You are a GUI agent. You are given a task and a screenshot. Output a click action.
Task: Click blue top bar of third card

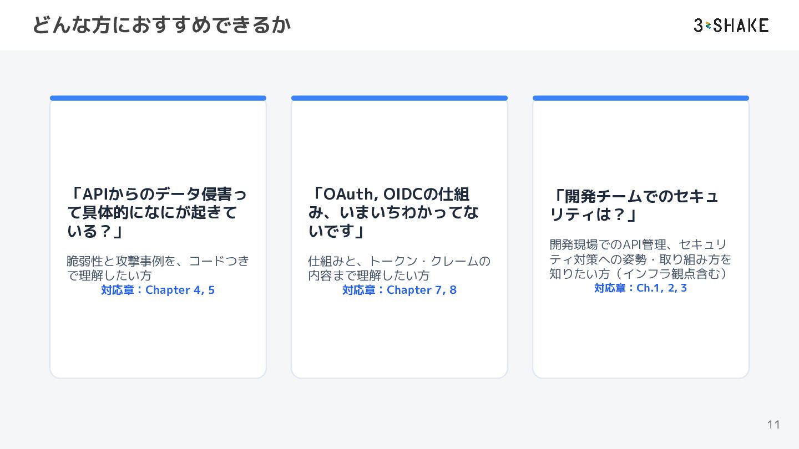pyautogui.click(x=641, y=98)
